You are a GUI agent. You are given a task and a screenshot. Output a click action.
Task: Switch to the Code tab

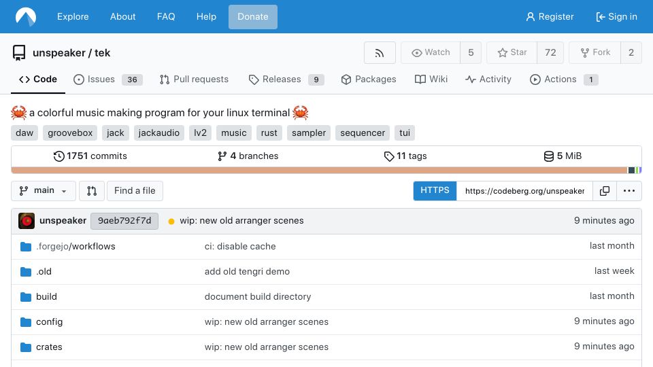click(x=38, y=79)
